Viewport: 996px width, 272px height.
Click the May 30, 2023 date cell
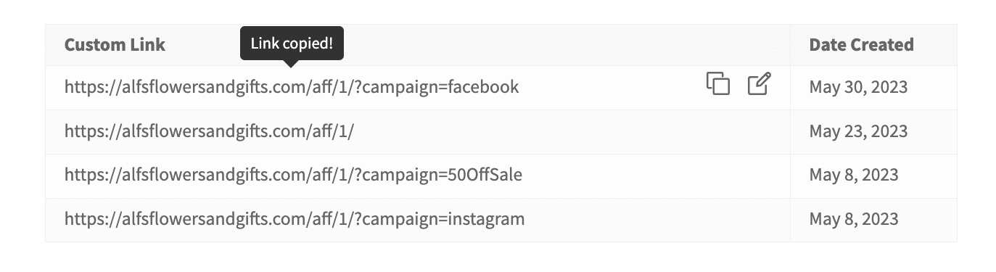pyautogui.click(x=858, y=88)
